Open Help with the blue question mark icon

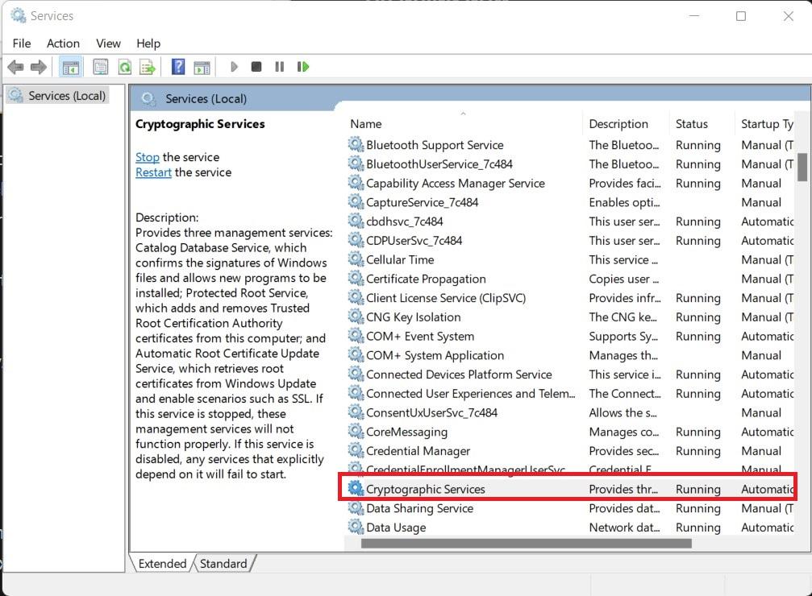coord(178,67)
